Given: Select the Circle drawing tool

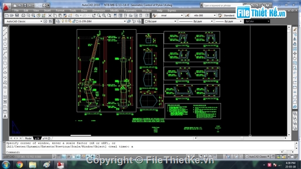Looking at the screenshot, I should coord(5,58).
